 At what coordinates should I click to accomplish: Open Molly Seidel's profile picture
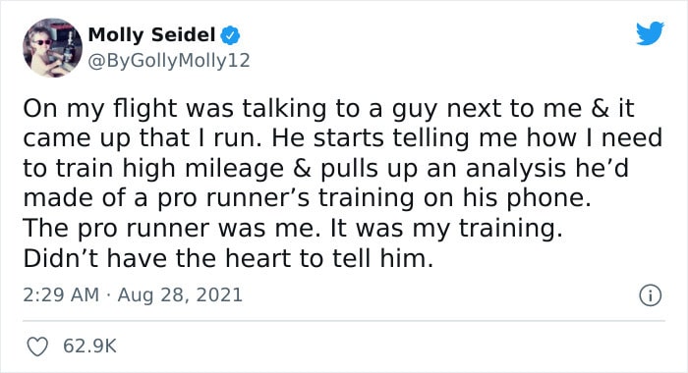[x=52, y=47]
